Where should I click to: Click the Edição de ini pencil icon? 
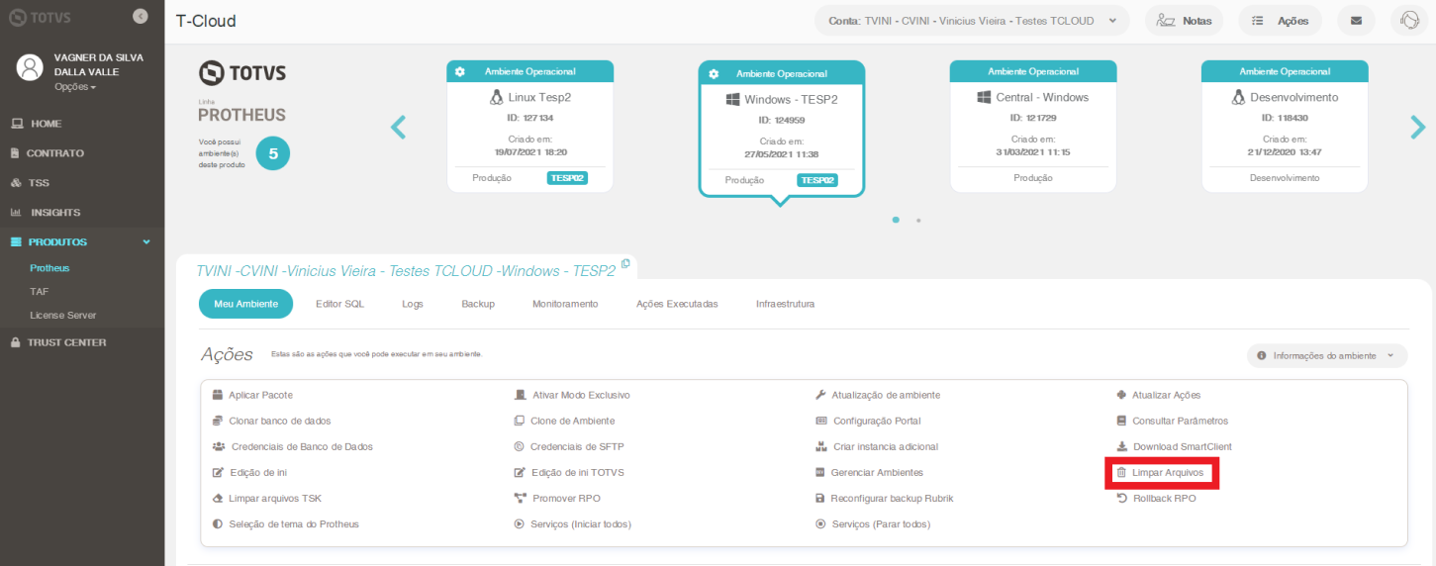218,472
